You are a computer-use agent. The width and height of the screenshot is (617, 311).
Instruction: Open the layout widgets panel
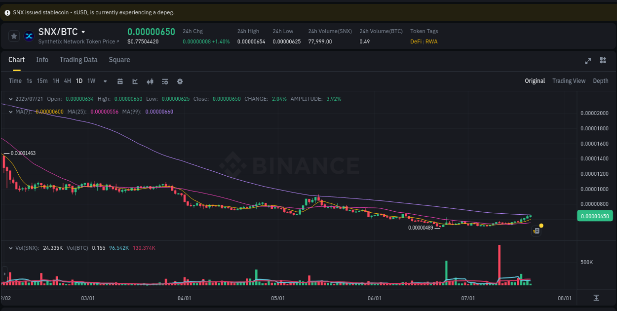pyautogui.click(x=603, y=60)
